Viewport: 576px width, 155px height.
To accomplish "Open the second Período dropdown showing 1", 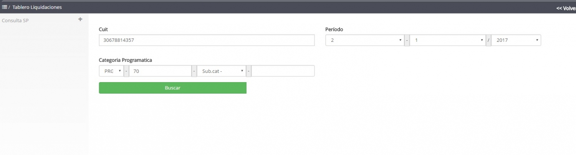I will (448, 40).
